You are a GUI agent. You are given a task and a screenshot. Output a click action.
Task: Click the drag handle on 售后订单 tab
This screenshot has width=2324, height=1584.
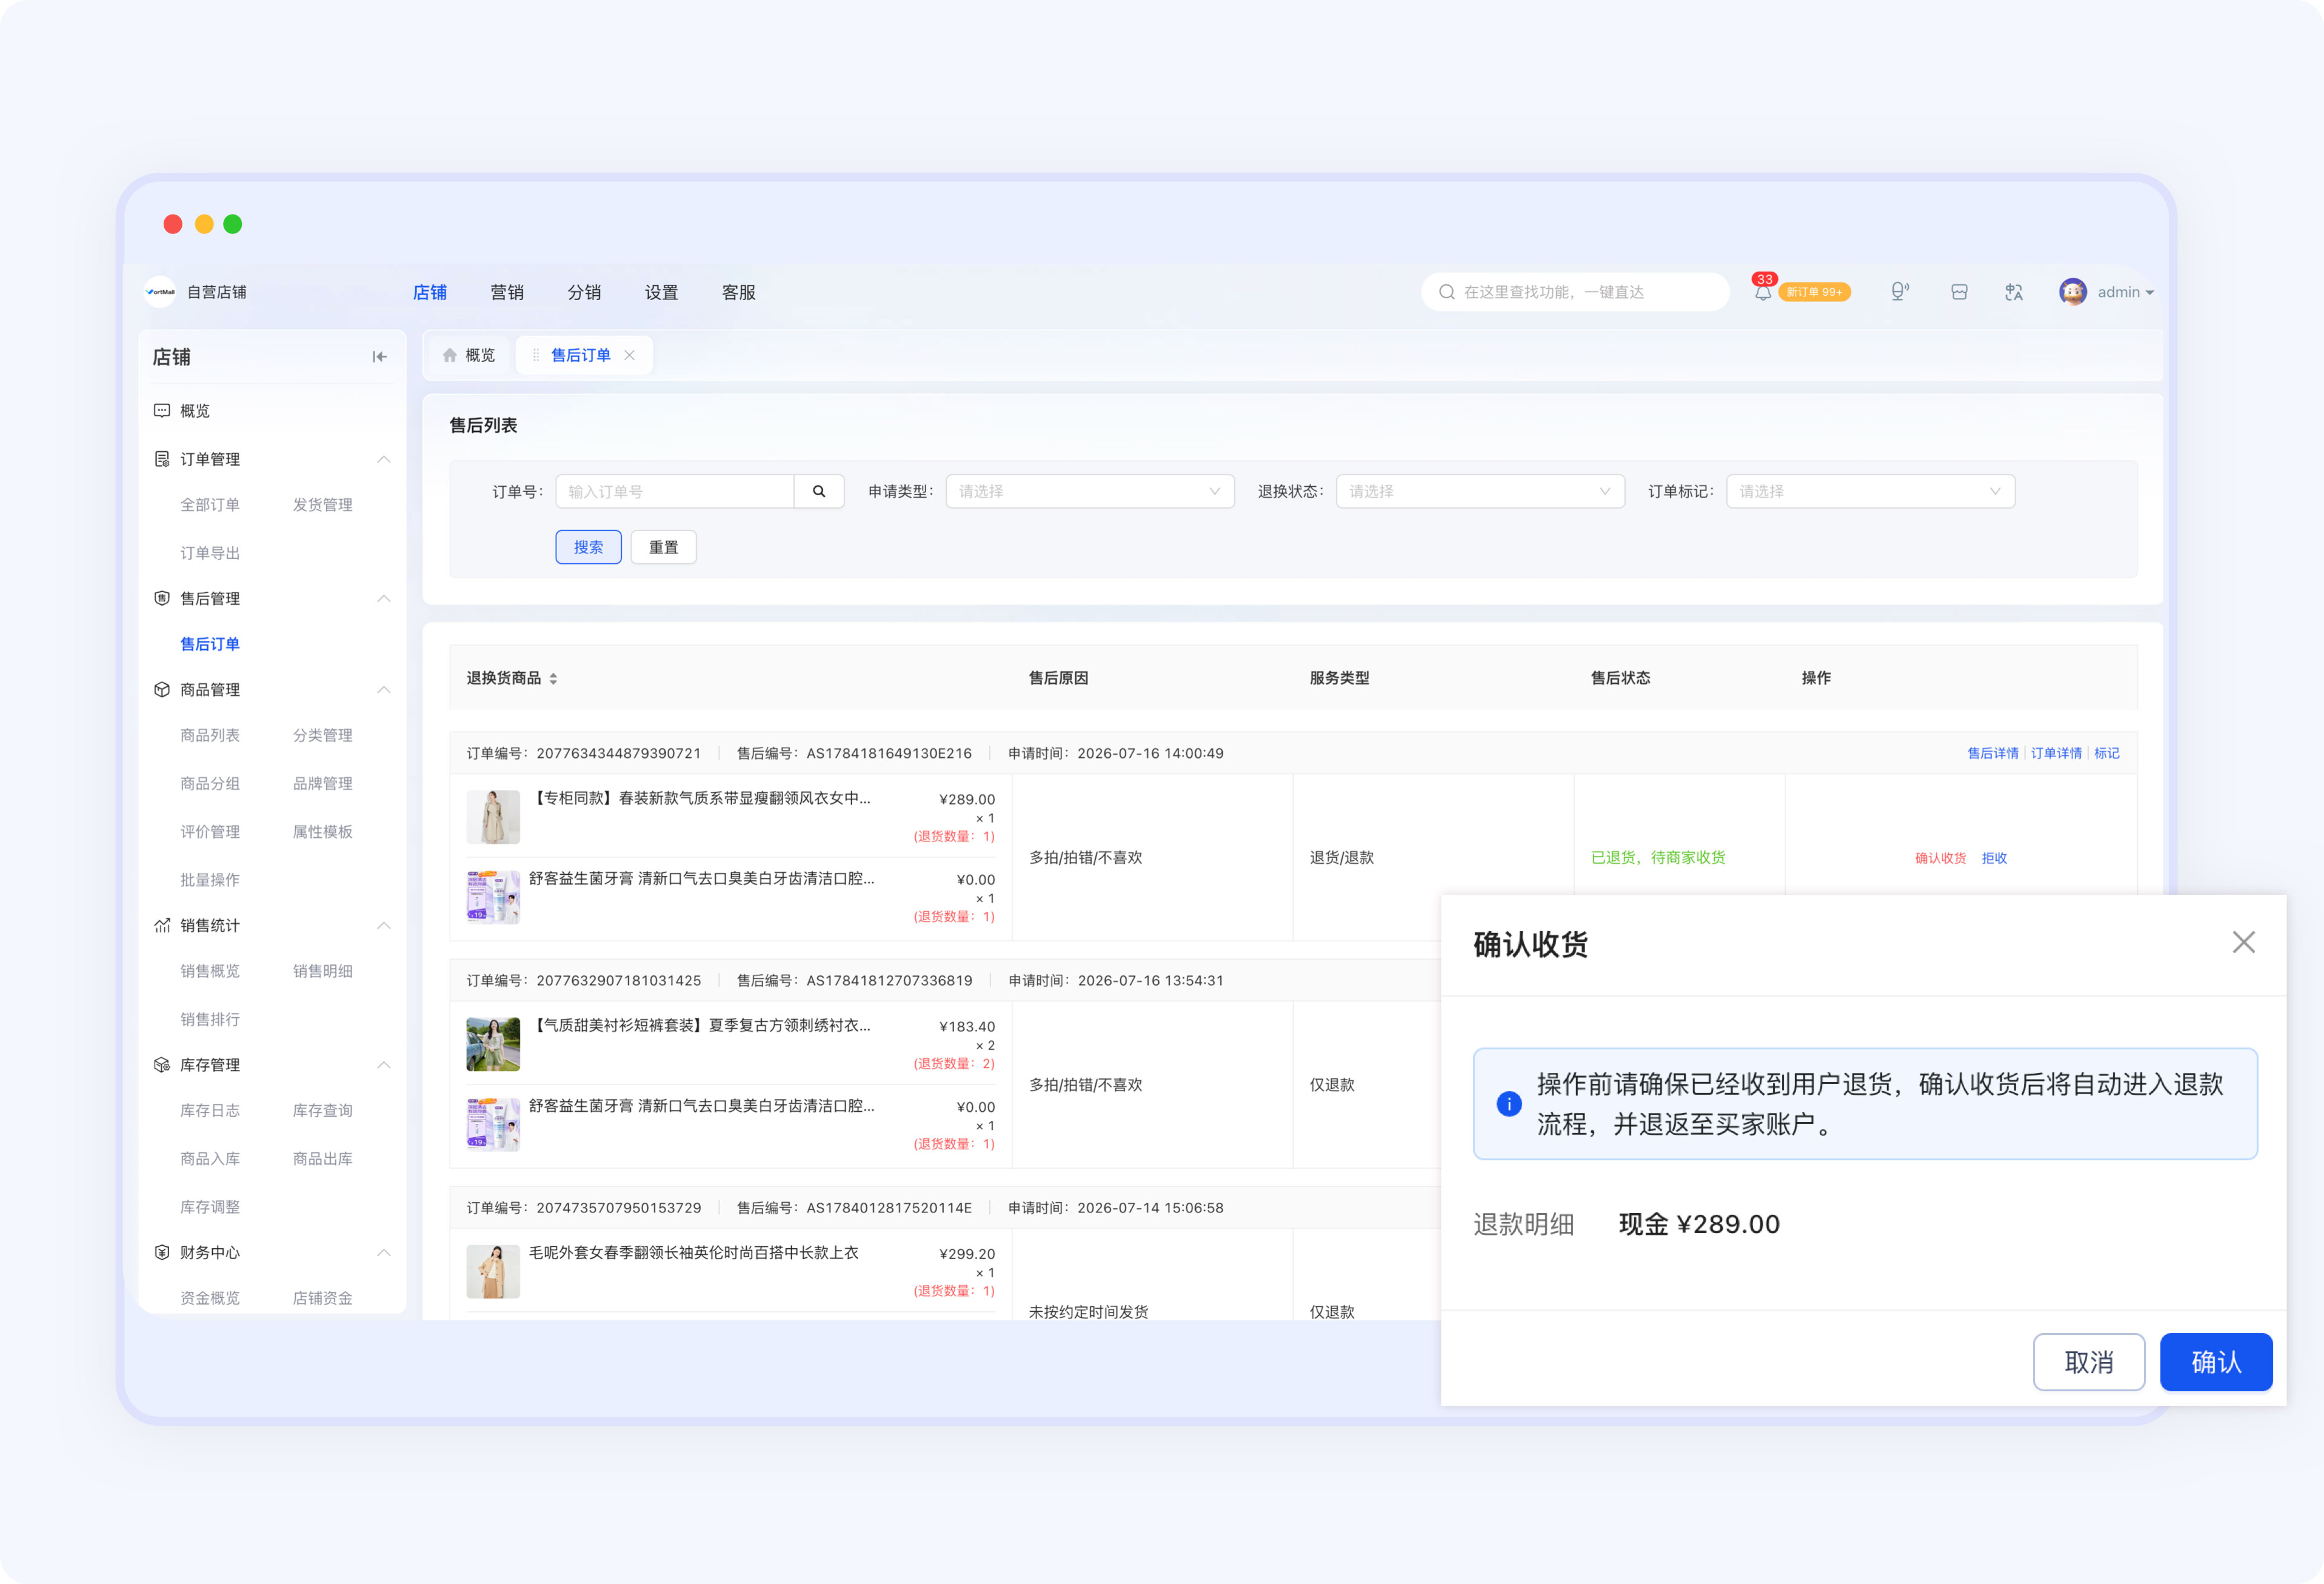coord(536,355)
